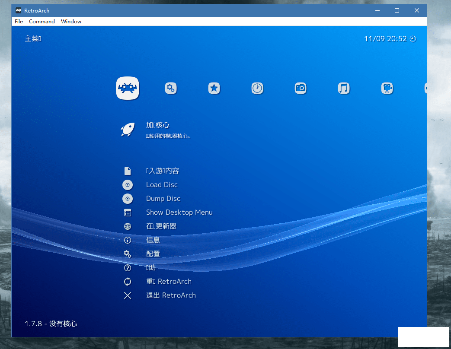Image resolution: width=451 pixels, height=349 pixels.
Task: Open the Window menu
Action: 71,22
